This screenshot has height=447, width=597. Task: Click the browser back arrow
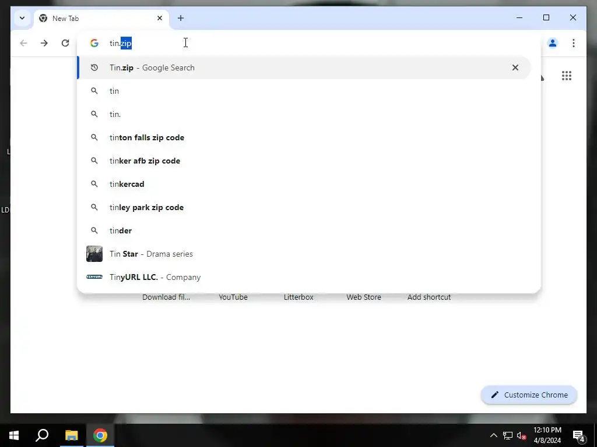coord(23,43)
